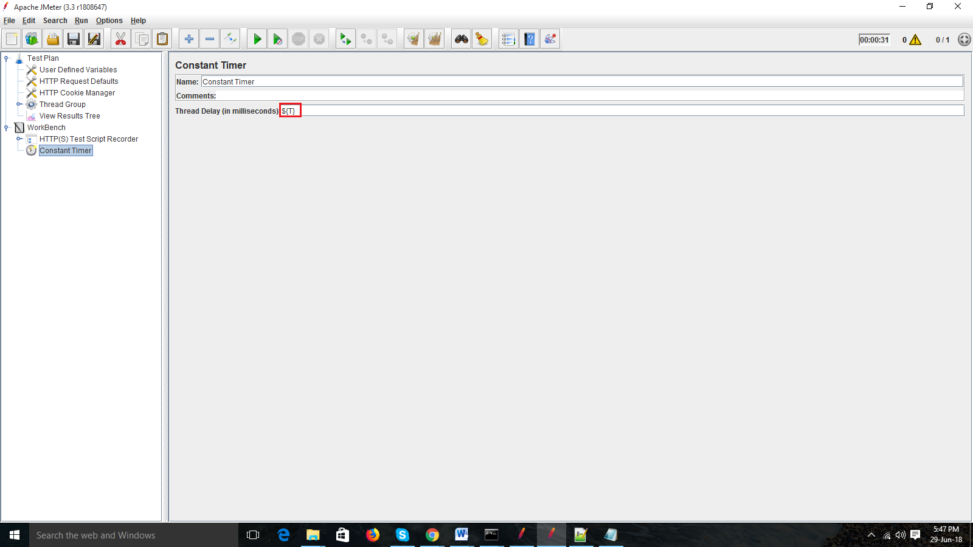The image size is (973, 547).
Task: Click the 0 / 1 active threads counter
Action: pos(943,40)
